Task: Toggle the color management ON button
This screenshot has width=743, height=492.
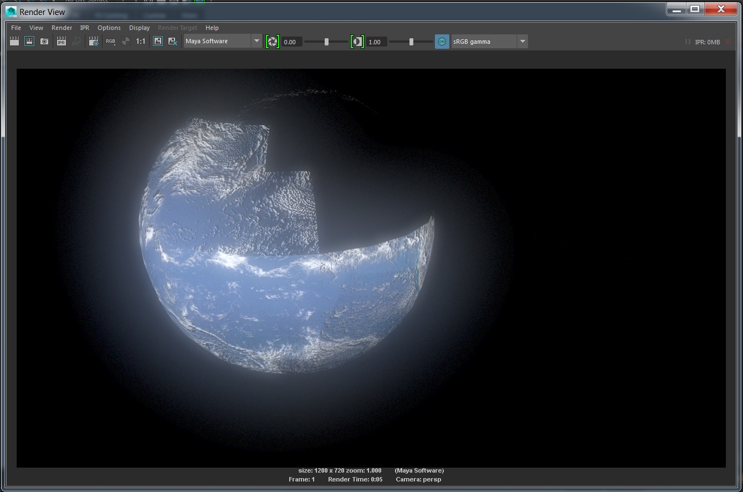Action: pyautogui.click(x=442, y=42)
